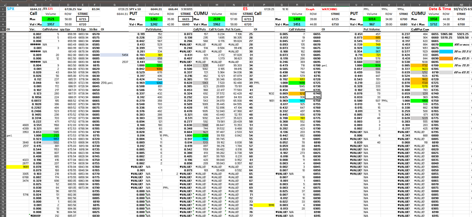Image resolution: width=472 pixels, height=217 pixels.
Task: Click the '80 to 89.9%' legend text
Action: [x=462, y=58]
